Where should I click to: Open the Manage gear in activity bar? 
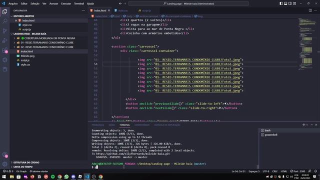click(4, 164)
